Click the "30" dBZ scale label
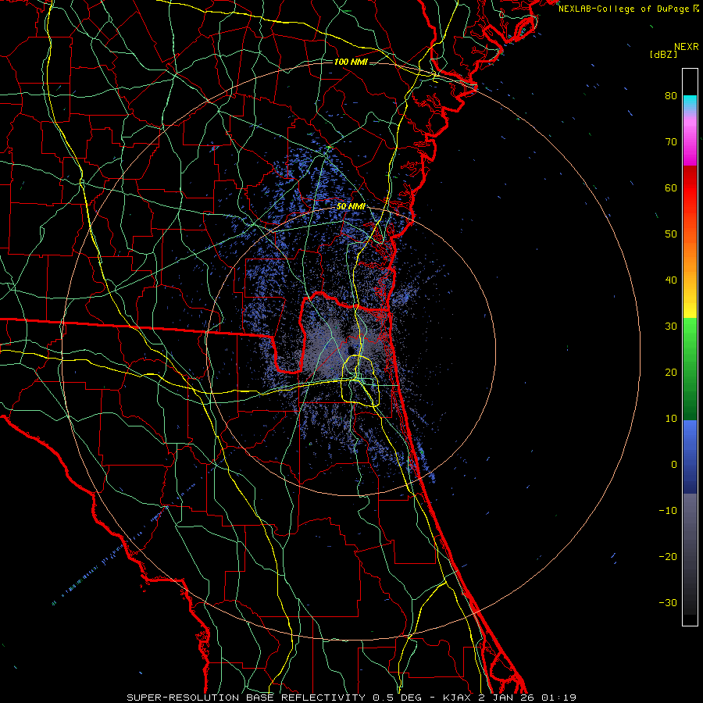This screenshot has width=703, height=703. tap(671, 326)
